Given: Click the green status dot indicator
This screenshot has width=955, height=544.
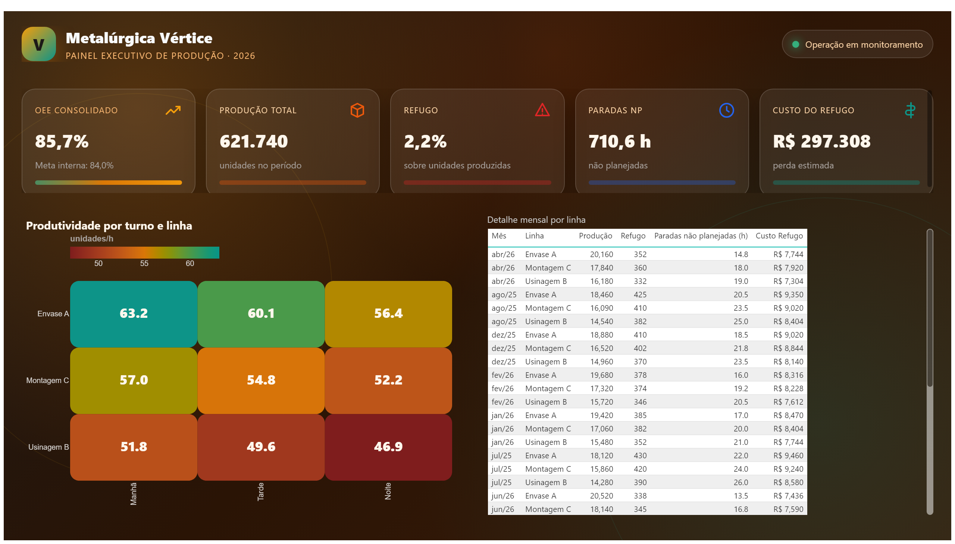Looking at the screenshot, I should click(x=796, y=44).
